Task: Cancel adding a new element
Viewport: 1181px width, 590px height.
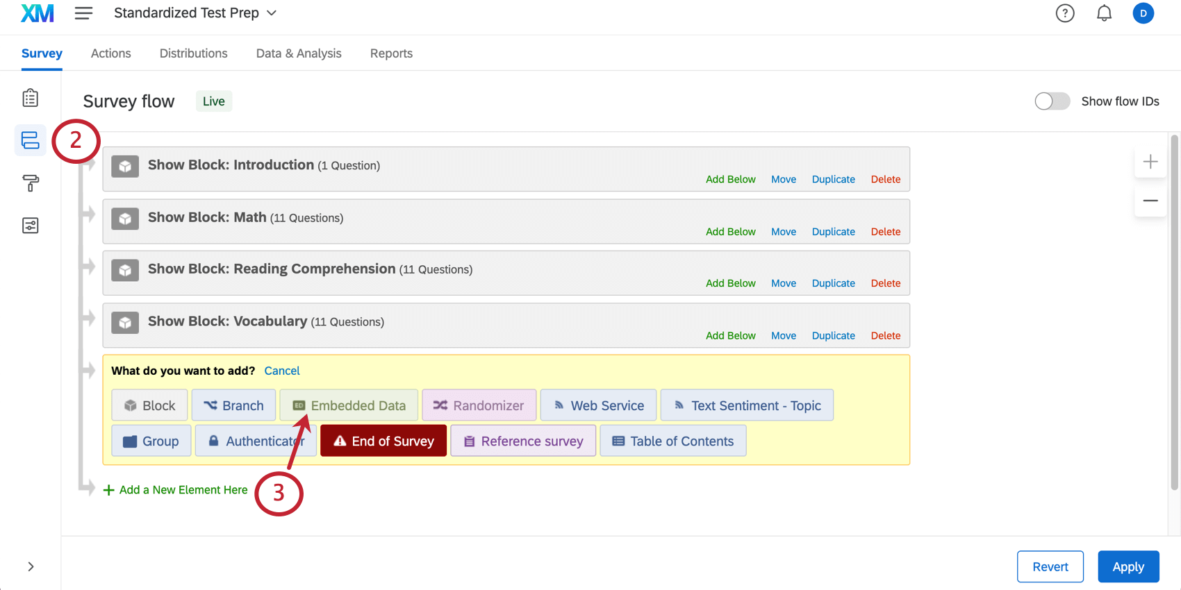Action: pyautogui.click(x=282, y=371)
